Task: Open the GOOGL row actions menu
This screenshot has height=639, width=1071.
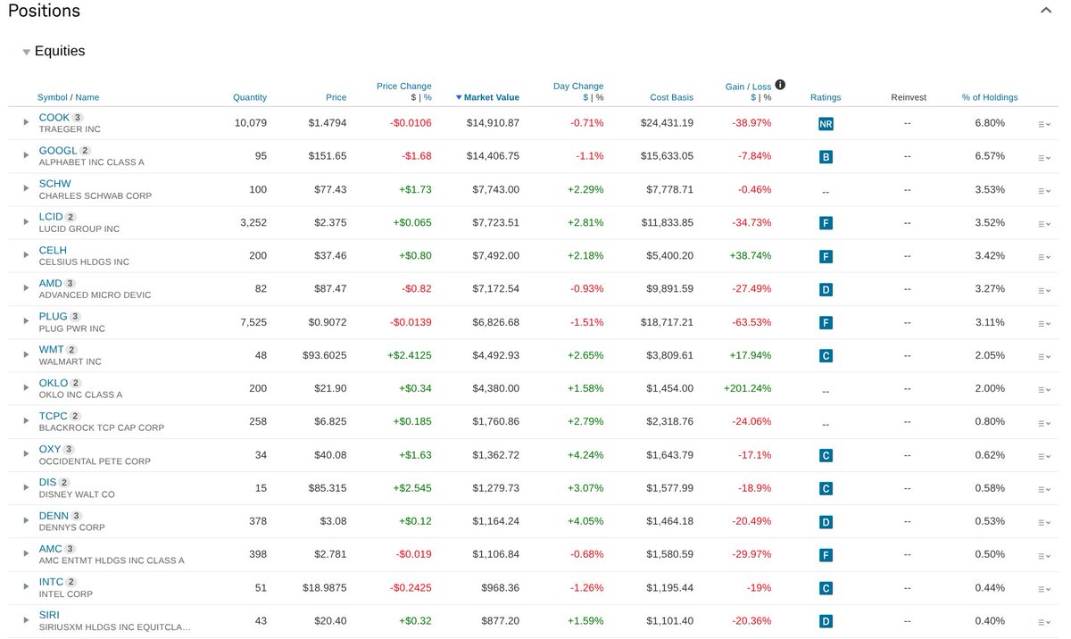Action: coord(1044,157)
